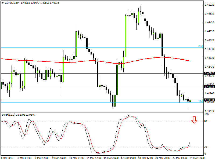Select the 1.40440 price axis value

[x=209, y=111]
